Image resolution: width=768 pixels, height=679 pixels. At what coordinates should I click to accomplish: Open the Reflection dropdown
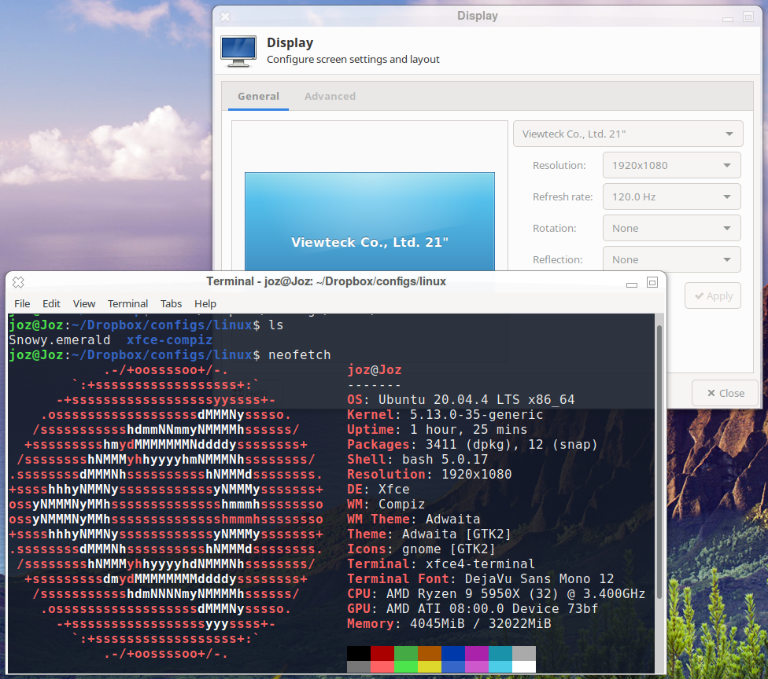[671, 259]
